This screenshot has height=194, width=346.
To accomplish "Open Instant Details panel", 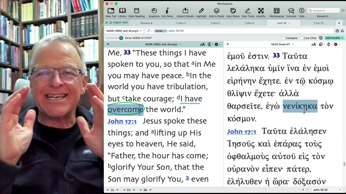I will pyautogui.click(x=185, y=13).
